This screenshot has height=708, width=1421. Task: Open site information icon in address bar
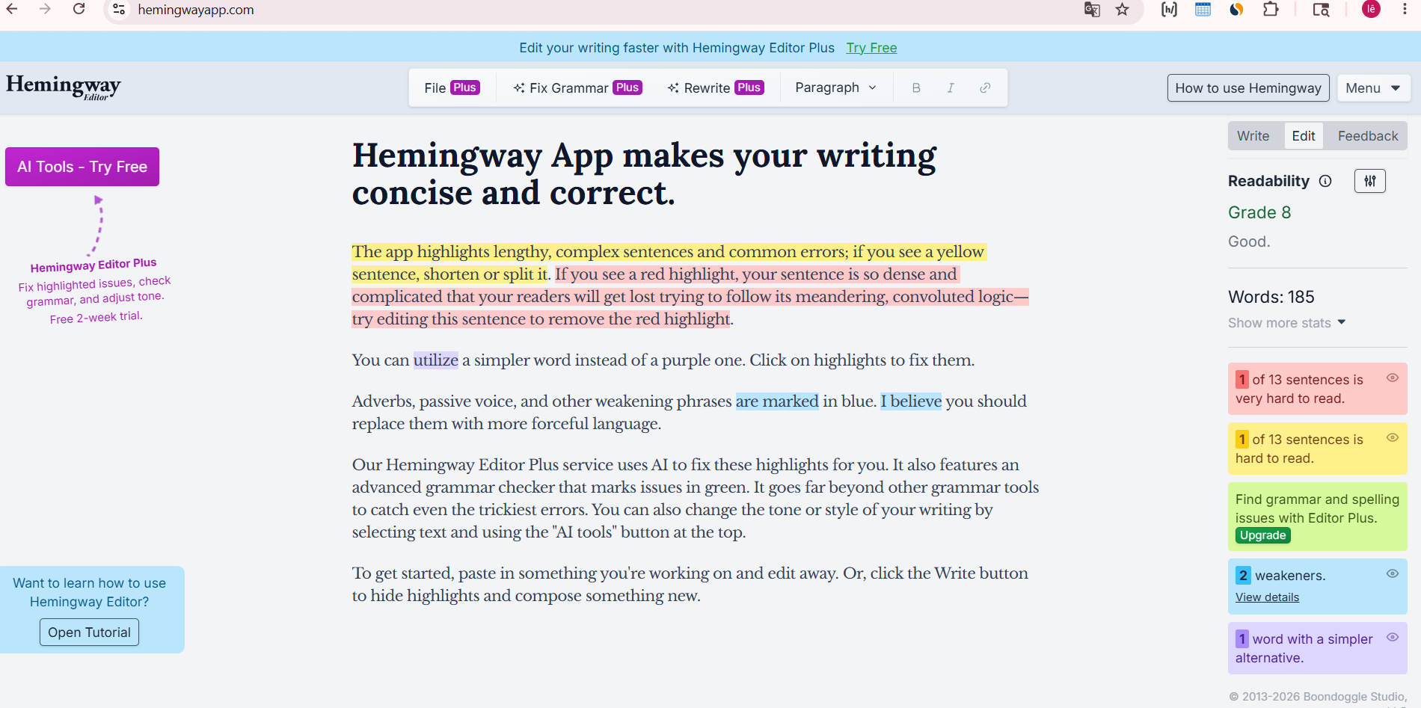119,9
